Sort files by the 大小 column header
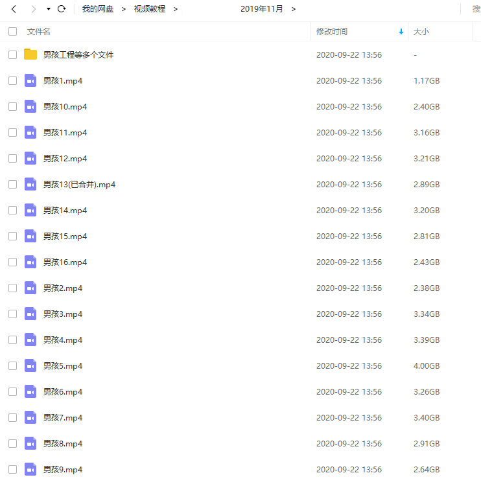This screenshot has height=497, width=481. coord(421,31)
